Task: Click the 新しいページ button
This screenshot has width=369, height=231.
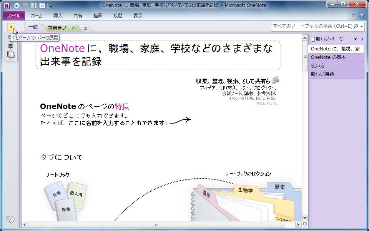Action: (x=327, y=39)
